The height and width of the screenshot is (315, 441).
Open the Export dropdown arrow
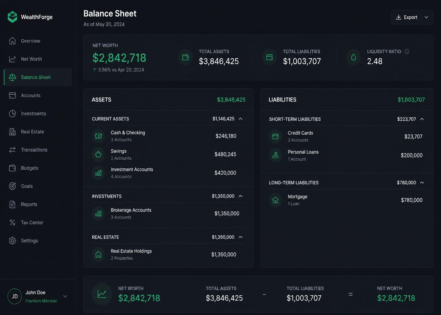coord(426,17)
